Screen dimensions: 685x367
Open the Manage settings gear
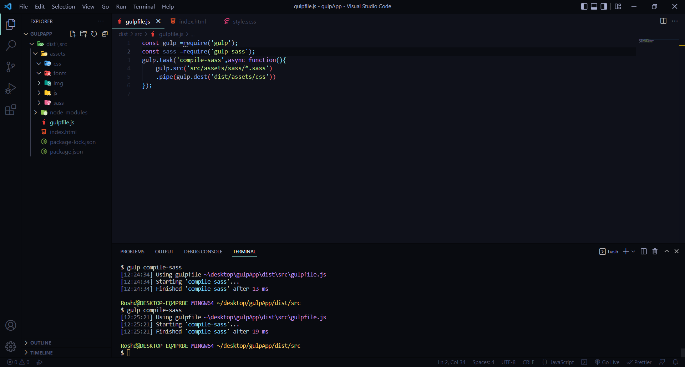(11, 346)
